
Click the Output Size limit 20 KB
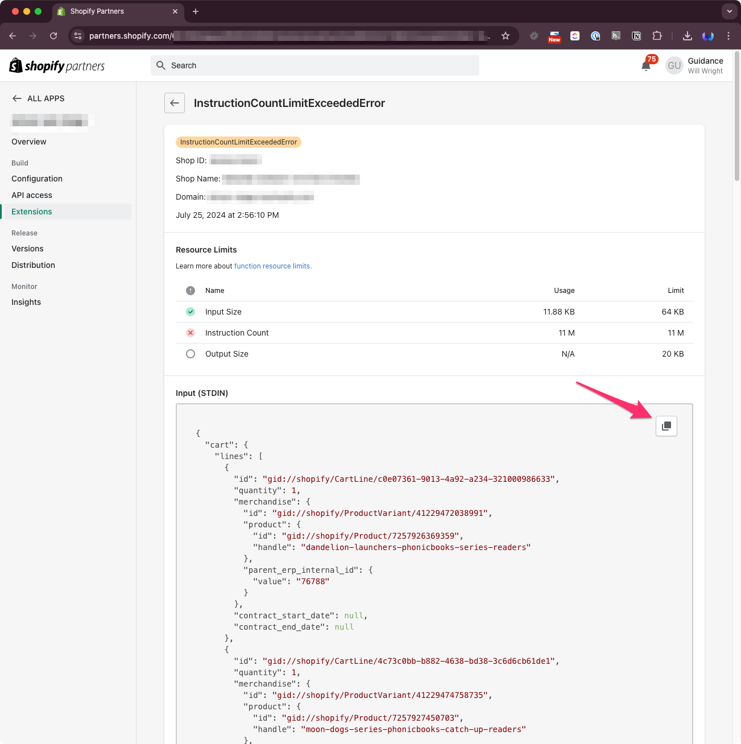[x=673, y=354]
